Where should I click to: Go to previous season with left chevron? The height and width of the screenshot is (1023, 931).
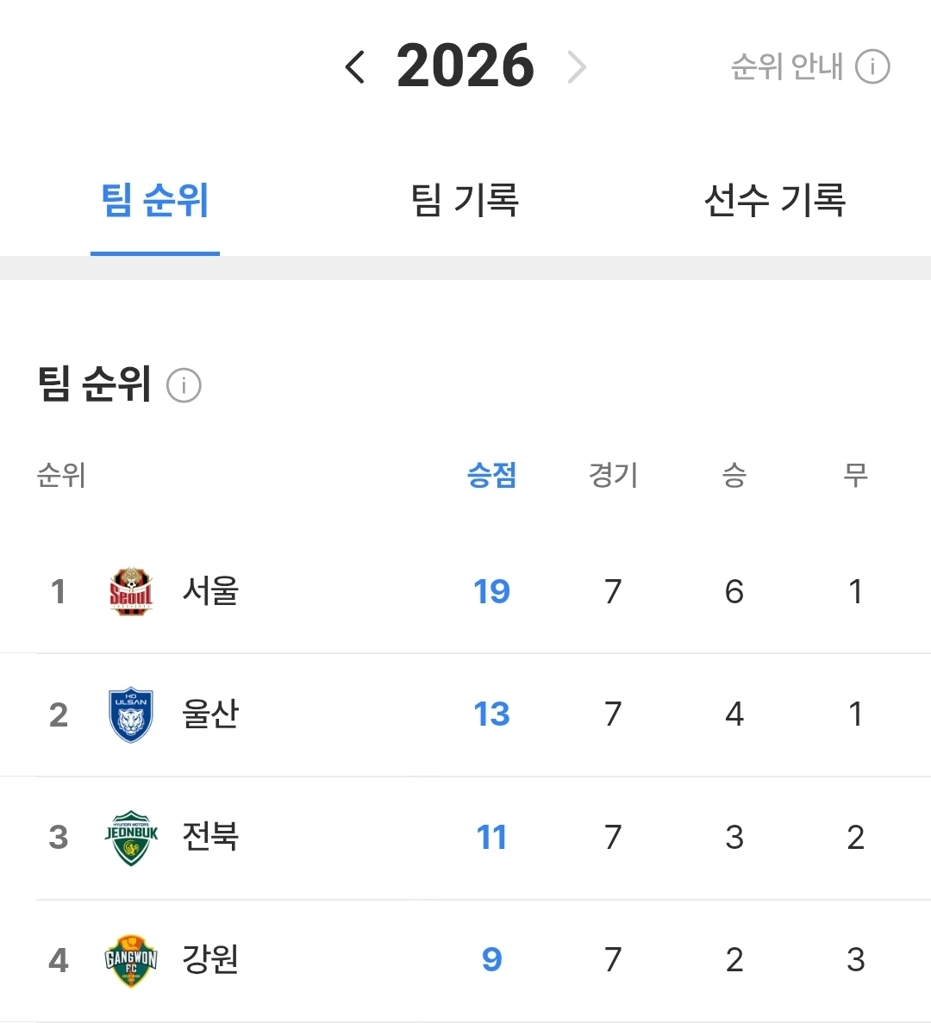[355, 66]
